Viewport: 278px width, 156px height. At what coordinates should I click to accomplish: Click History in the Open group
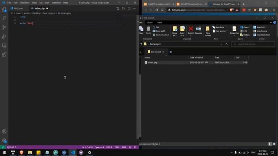[245, 35]
